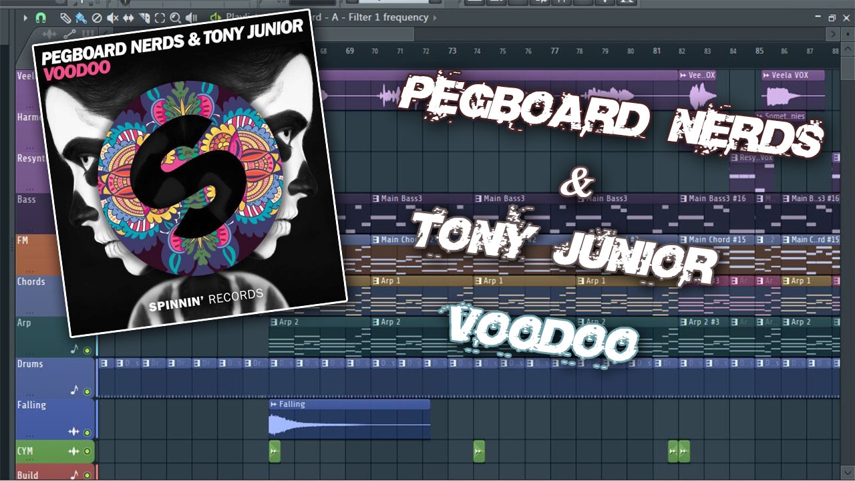Select the Build track name
855x481 pixels.
point(27,476)
